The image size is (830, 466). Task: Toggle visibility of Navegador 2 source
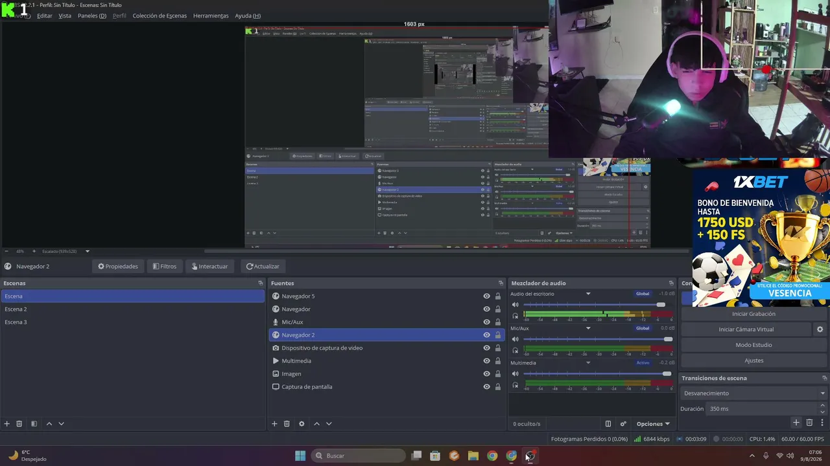[486, 335]
